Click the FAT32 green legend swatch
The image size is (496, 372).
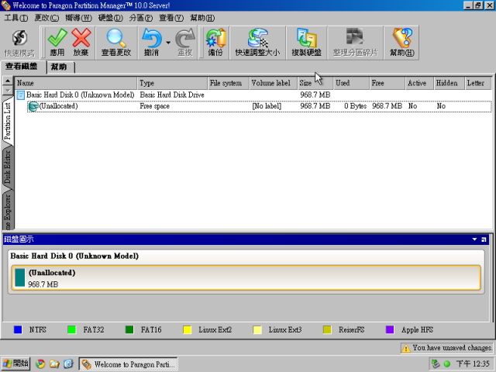tap(71, 329)
